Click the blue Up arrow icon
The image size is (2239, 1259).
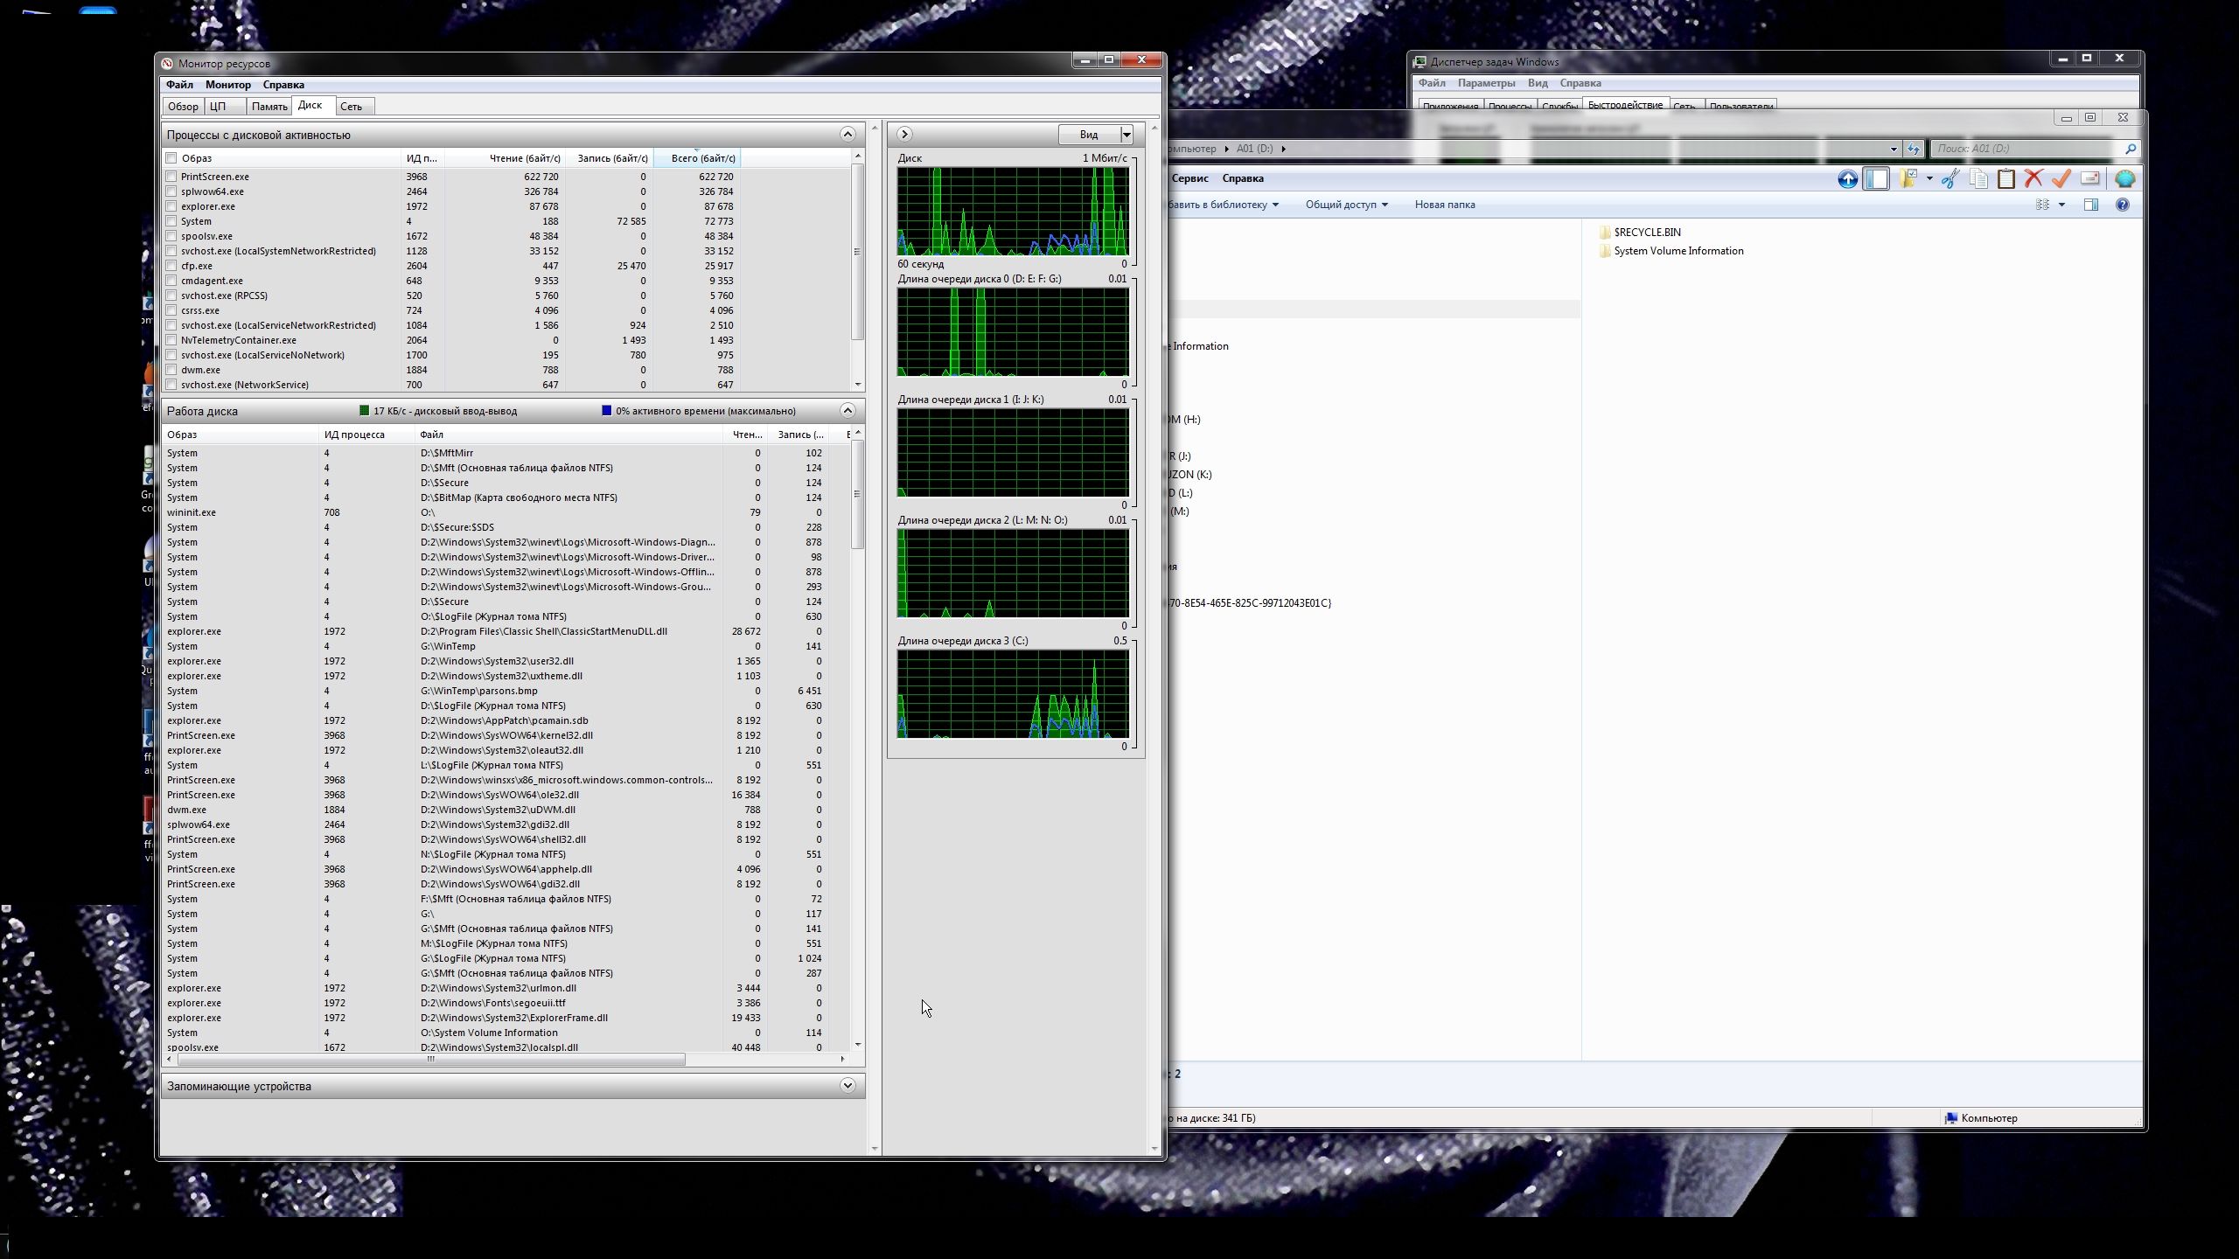click(x=1847, y=179)
